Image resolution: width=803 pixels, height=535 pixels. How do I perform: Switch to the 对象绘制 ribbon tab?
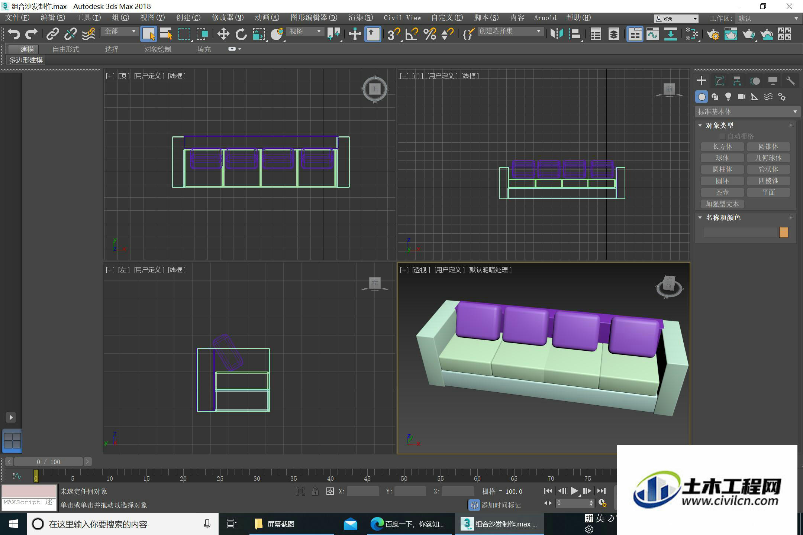pos(158,49)
